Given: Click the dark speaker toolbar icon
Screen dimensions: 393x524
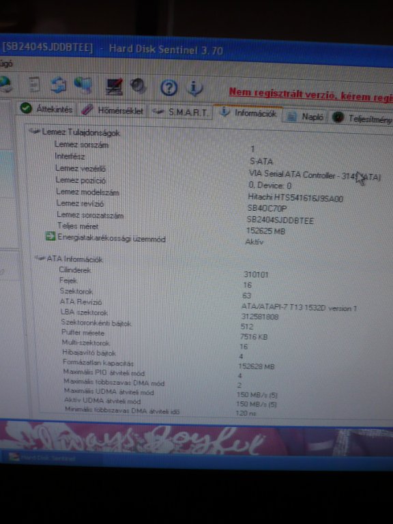Looking at the screenshot, I should (x=139, y=87).
